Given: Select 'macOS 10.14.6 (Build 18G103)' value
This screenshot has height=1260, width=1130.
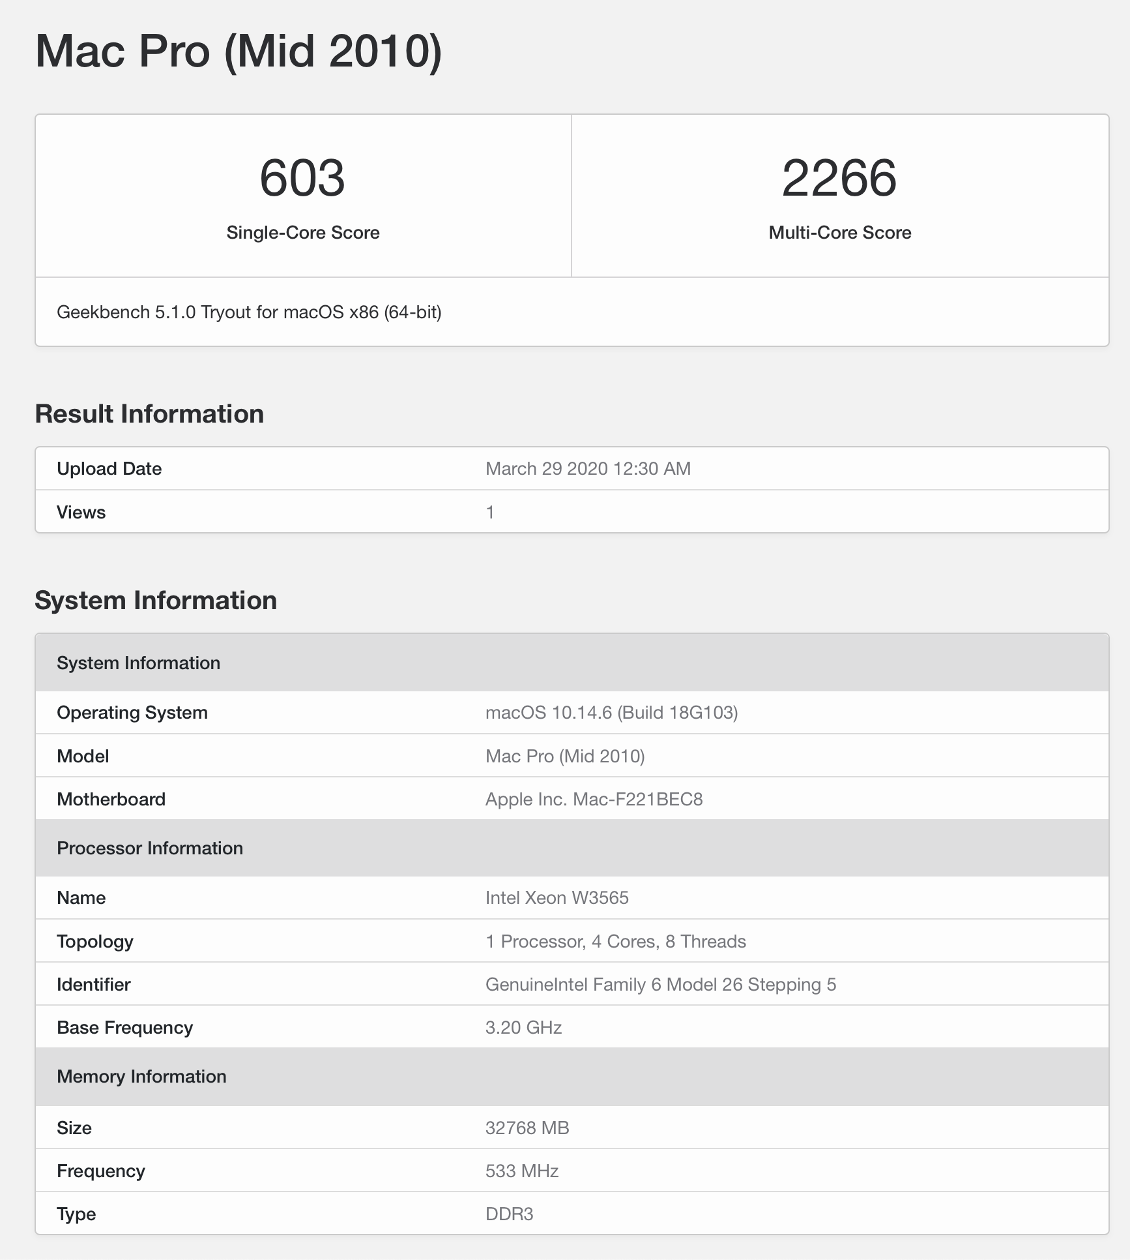Looking at the screenshot, I should (611, 713).
